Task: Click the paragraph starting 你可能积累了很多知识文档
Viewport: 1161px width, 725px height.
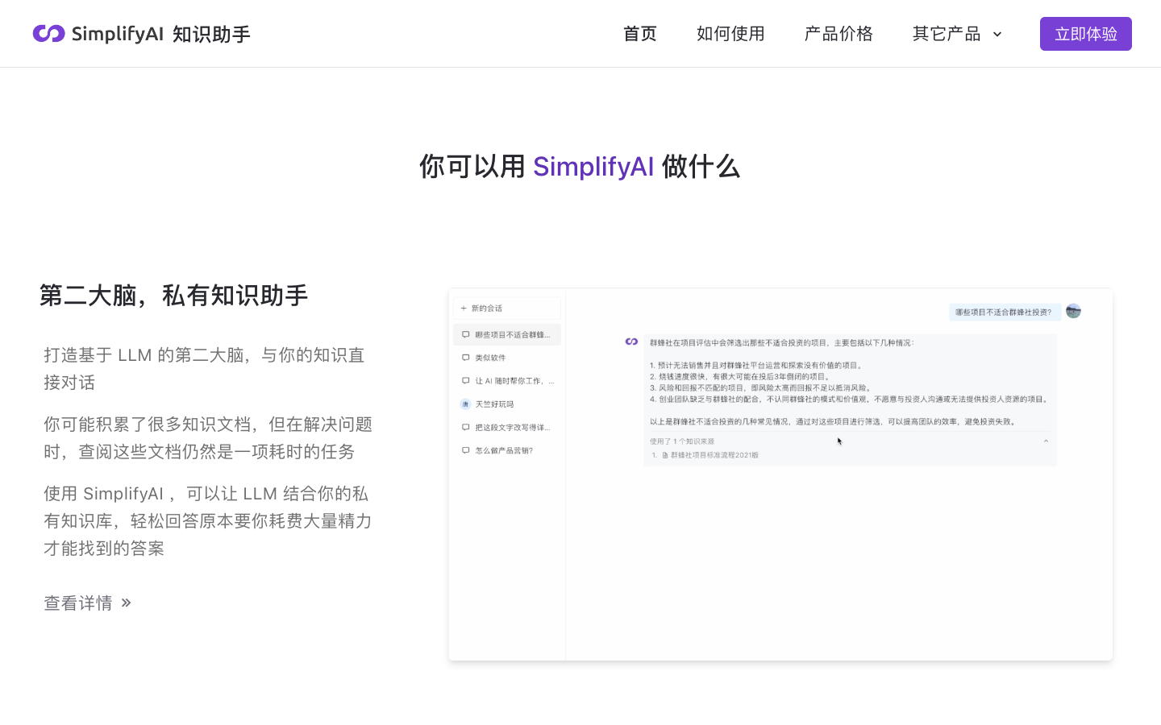Action: coord(208,438)
